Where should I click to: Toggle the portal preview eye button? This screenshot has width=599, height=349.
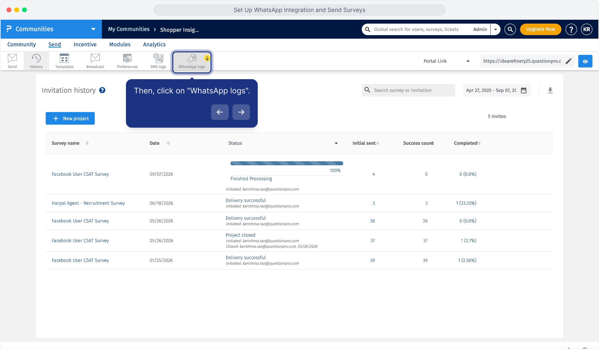point(585,61)
